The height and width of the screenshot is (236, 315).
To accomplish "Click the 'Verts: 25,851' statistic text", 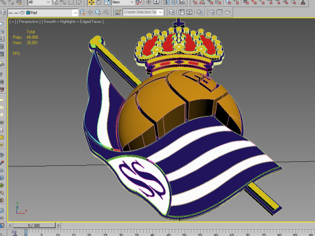I will (25, 43).
